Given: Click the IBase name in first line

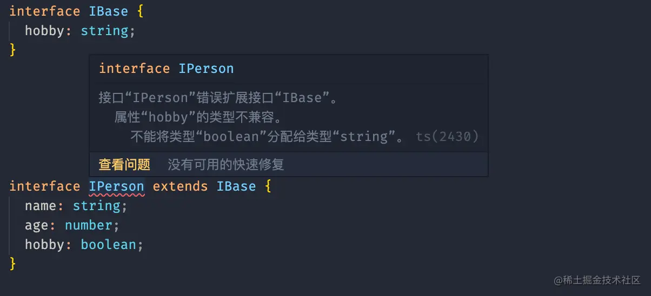Looking at the screenshot, I should [x=109, y=11].
